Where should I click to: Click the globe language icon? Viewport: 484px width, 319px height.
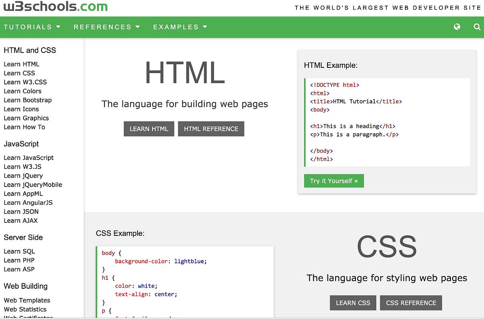pos(457,27)
